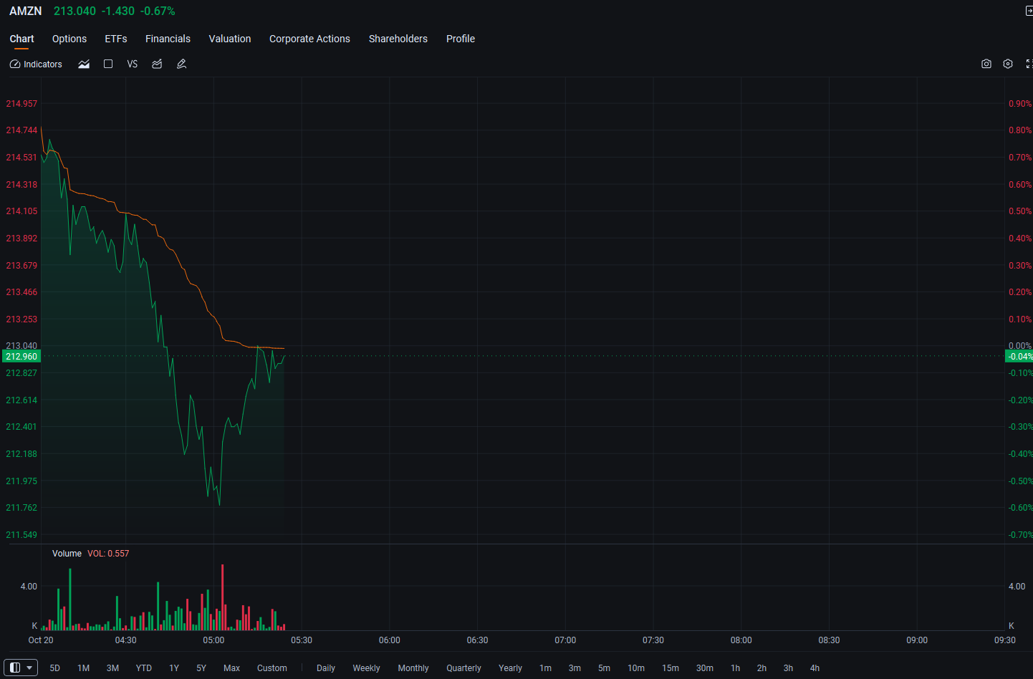Select the YTD range
Image resolution: width=1033 pixels, height=679 pixels.
point(144,668)
